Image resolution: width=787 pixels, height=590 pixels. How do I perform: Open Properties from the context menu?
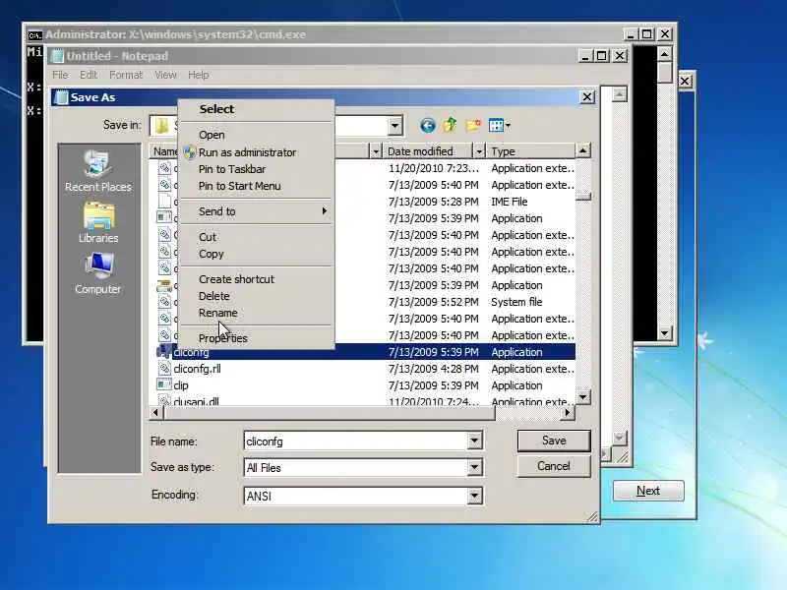pos(223,338)
